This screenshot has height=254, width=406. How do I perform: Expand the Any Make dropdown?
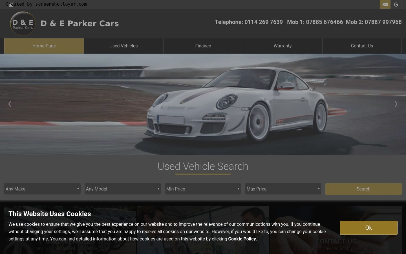[42, 189]
